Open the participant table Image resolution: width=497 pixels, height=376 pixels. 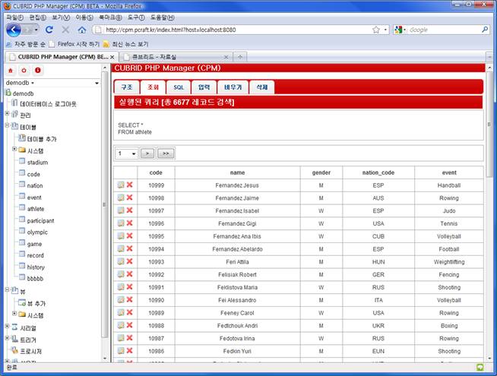pos(40,221)
